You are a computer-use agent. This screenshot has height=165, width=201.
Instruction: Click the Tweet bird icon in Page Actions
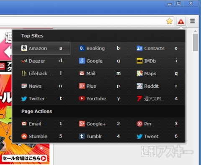[x=139, y=137]
